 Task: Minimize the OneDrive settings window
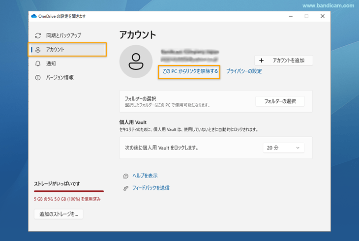tap(291, 16)
